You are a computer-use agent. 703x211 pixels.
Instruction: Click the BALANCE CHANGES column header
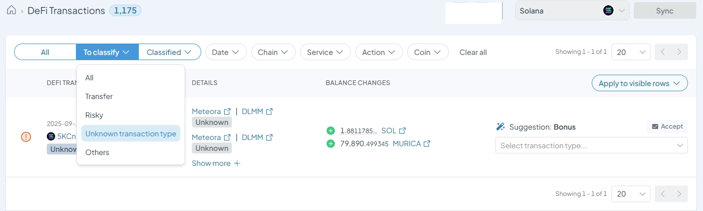coord(358,83)
